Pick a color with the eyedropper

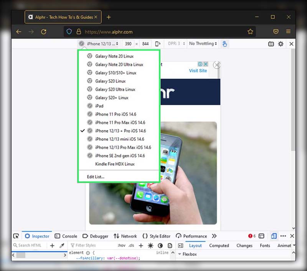click(x=62, y=246)
